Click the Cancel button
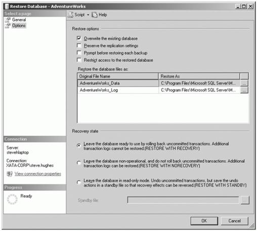Screen dimensions: 257x231 click(235, 221)
